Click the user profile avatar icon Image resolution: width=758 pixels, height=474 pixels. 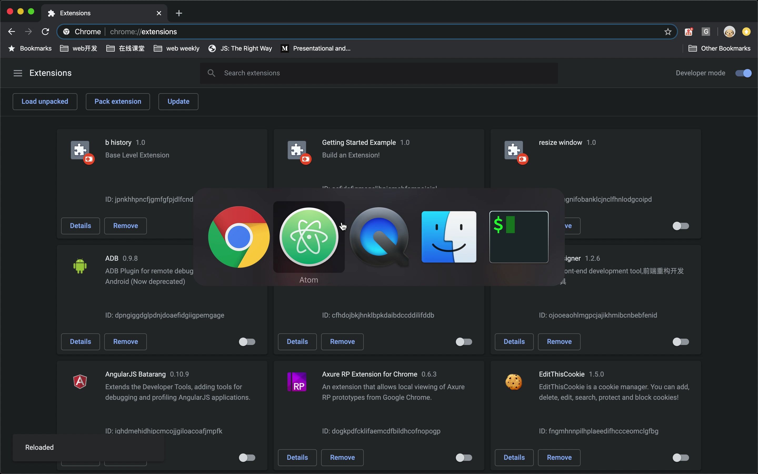[x=729, y=32]
